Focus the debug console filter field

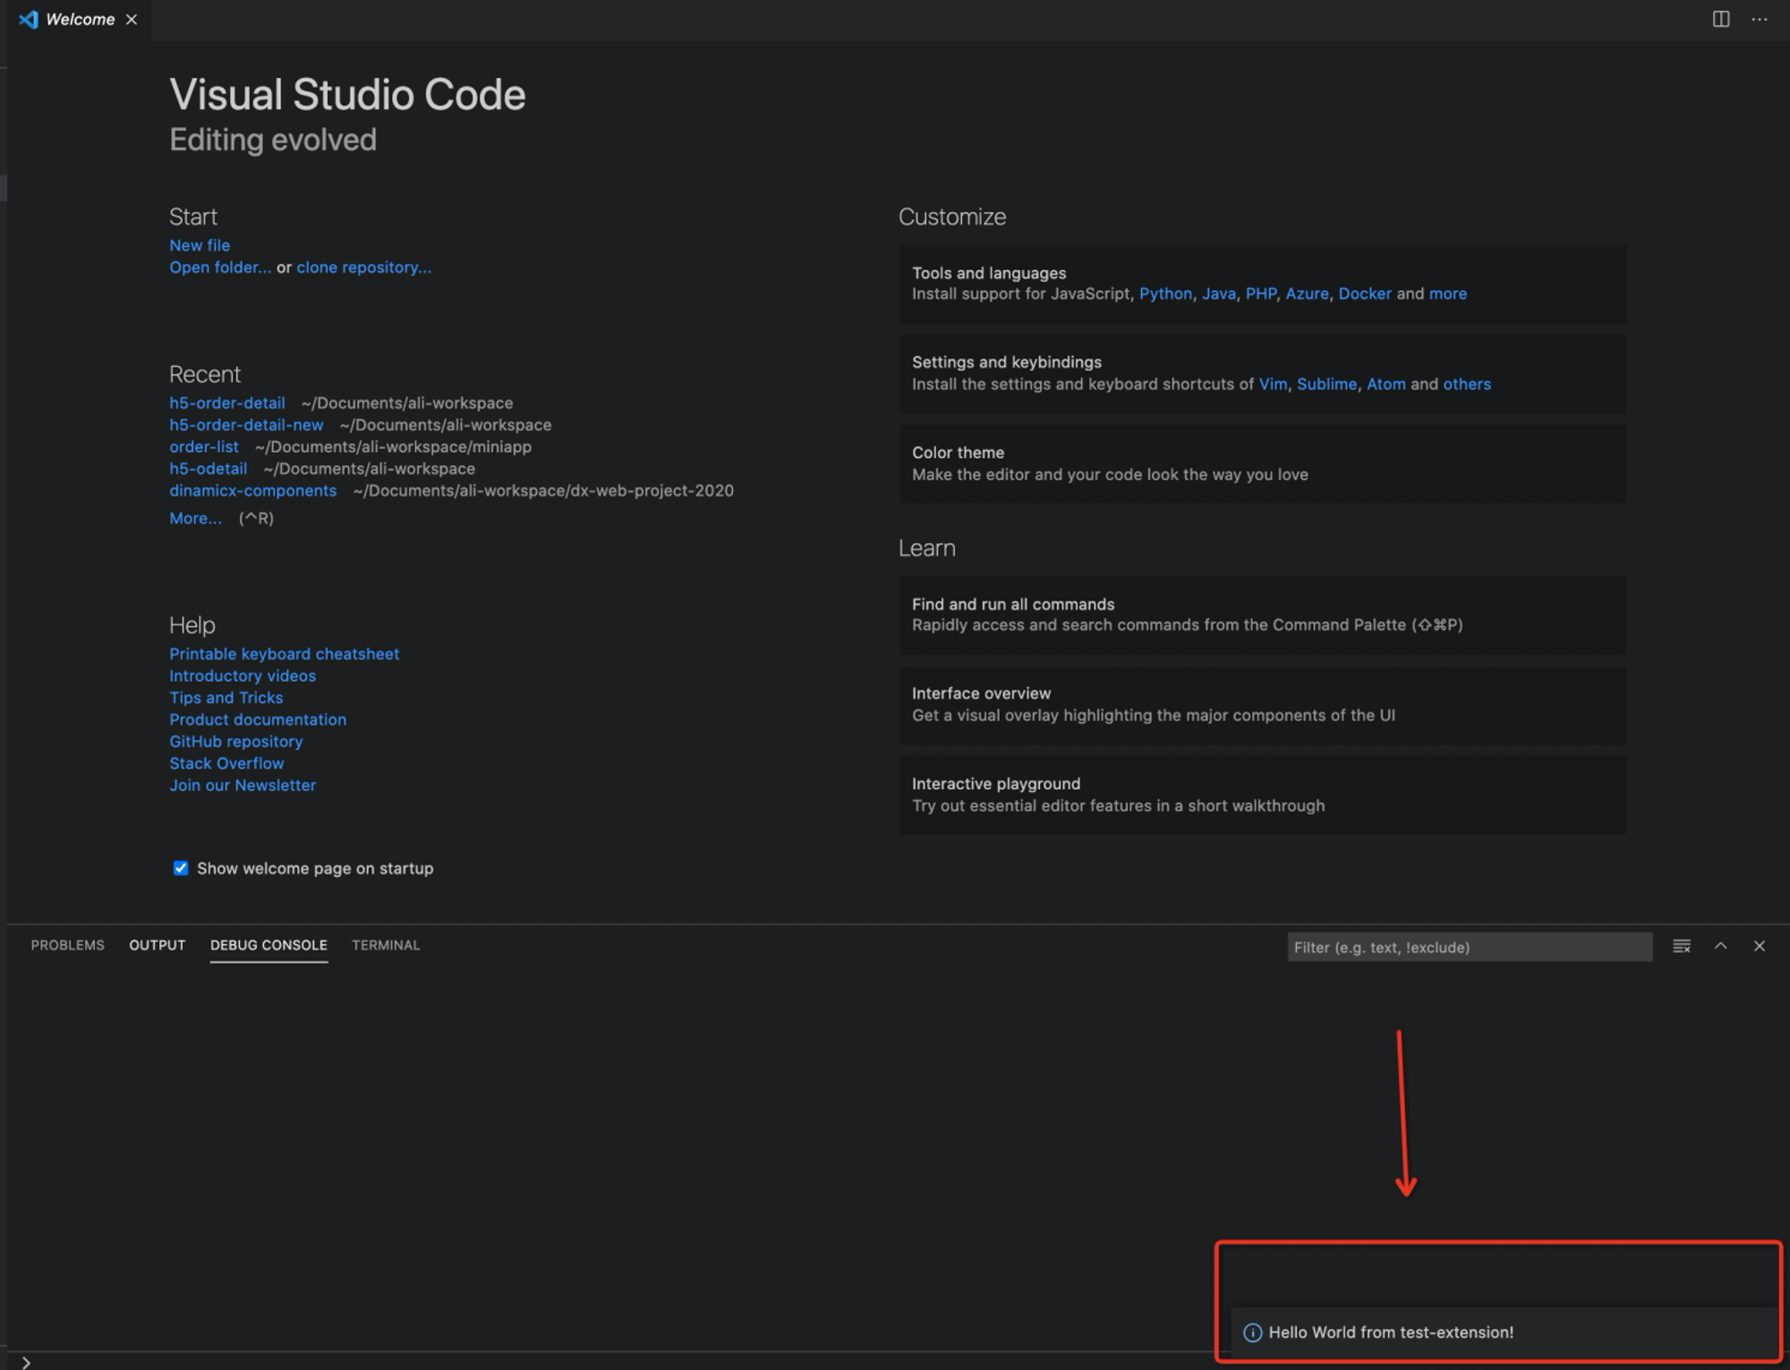click(x=1470, y=947)
